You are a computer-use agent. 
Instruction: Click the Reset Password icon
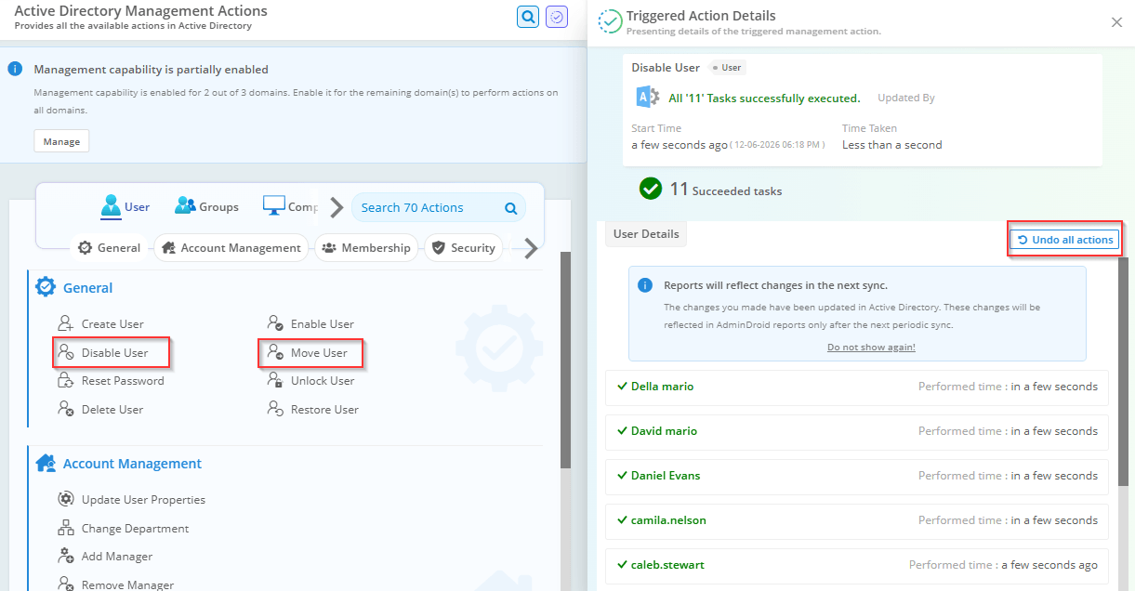click(65, 380)
